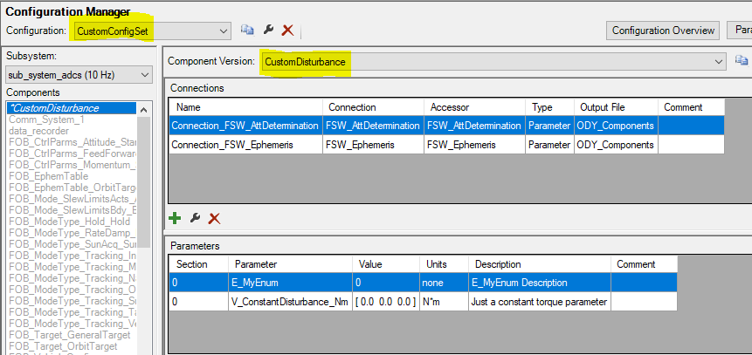
Task: Click the copy configuration icon next to CustomConfigSet
Action: tap(248, 30)
